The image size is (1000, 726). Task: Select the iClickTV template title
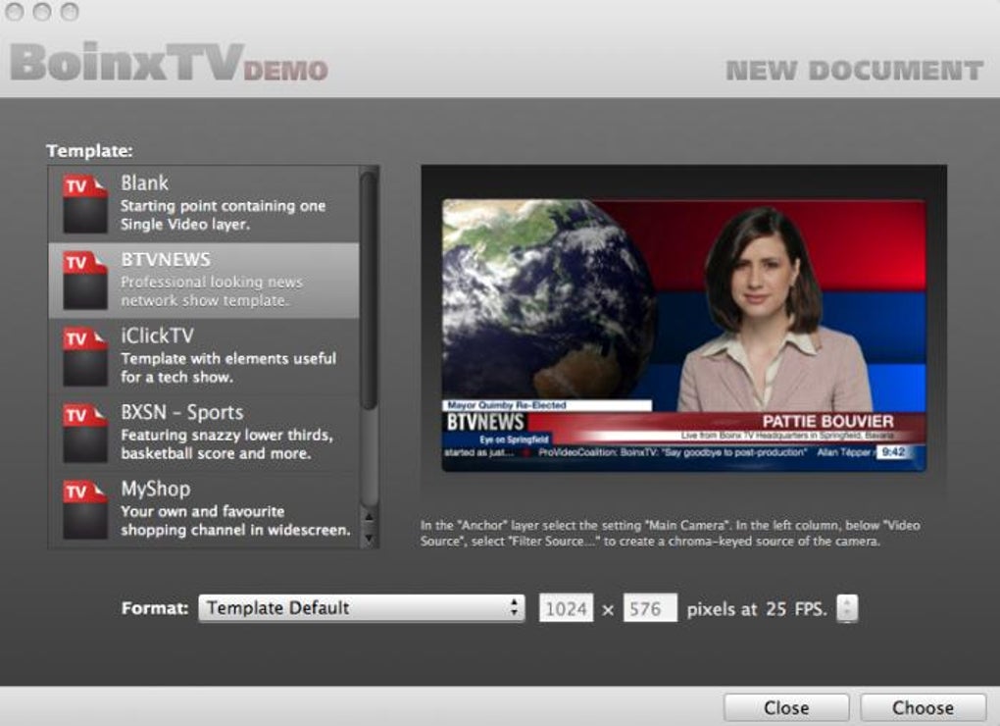point(157,336)
